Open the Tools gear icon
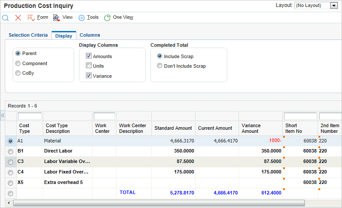This screenshot has height=208, width=342. pos(82,17)
